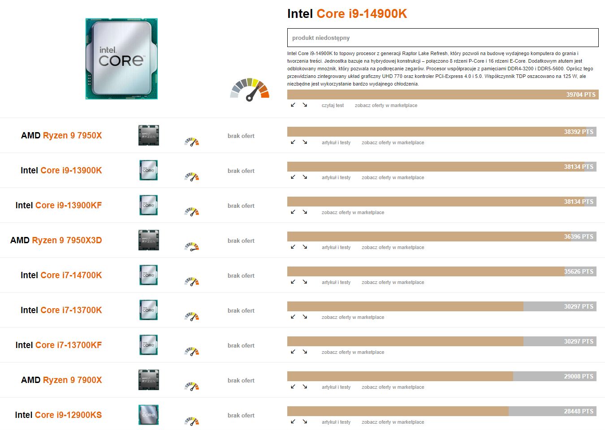605x430 pixels.
Task: Click the down-left arrow in the Ryzen 9 7950X row
Action: 293,142
